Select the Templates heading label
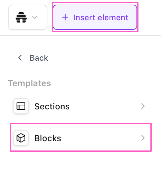 click(x=29, y=83)
